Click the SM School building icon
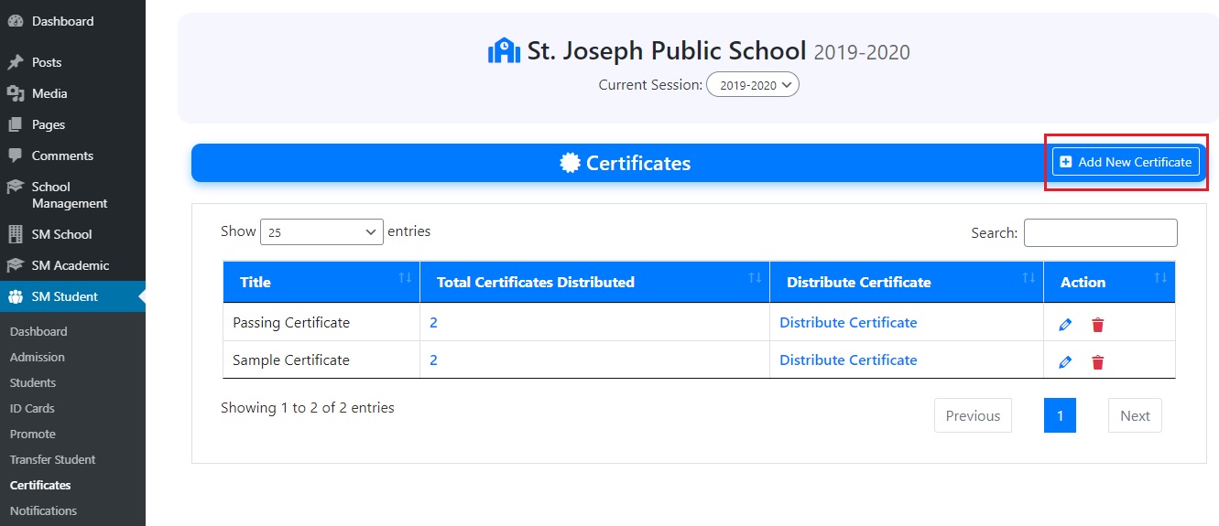This screenshot has width=1219, height=526. click(16, 234)
